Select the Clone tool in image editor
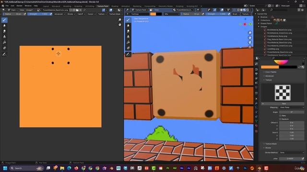This screenshot has height=172, width=307. [4, 37]
